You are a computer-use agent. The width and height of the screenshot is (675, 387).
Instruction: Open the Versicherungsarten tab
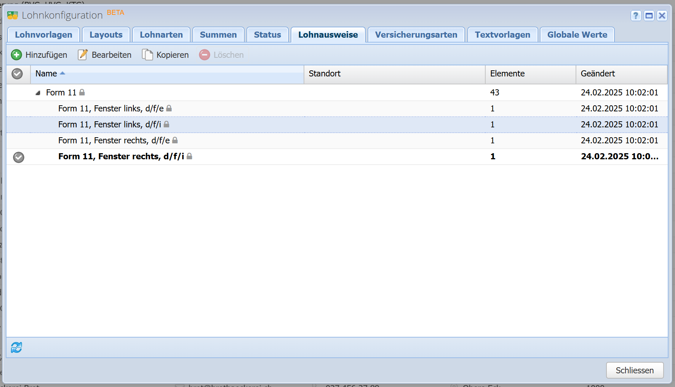point(416,35)
